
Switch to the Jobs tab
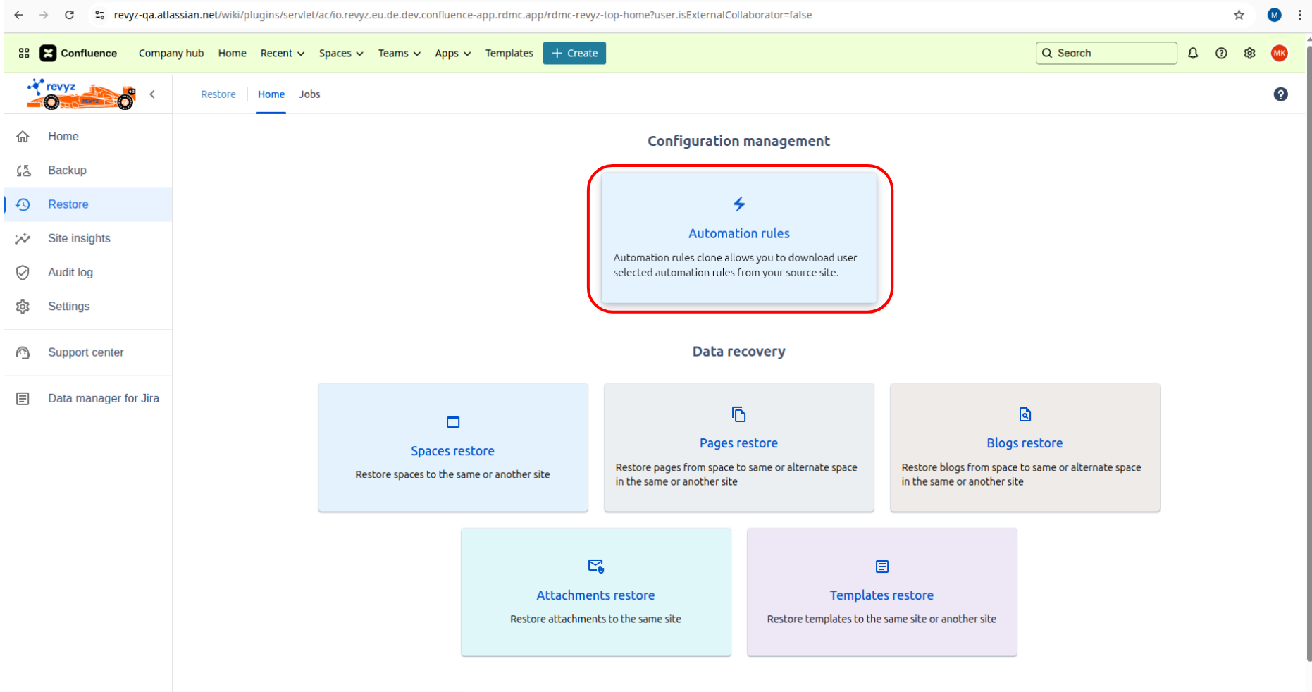pyautogui.click(x=309, y=94)
